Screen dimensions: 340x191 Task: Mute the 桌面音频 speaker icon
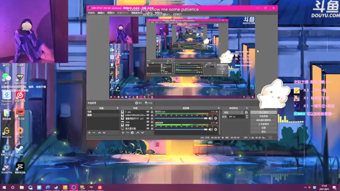coord(210,129)
